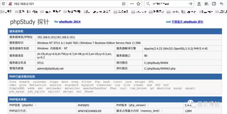227x114 pixels.
Task: Click the memory_limit value 128M
Action: pos(188,111)
